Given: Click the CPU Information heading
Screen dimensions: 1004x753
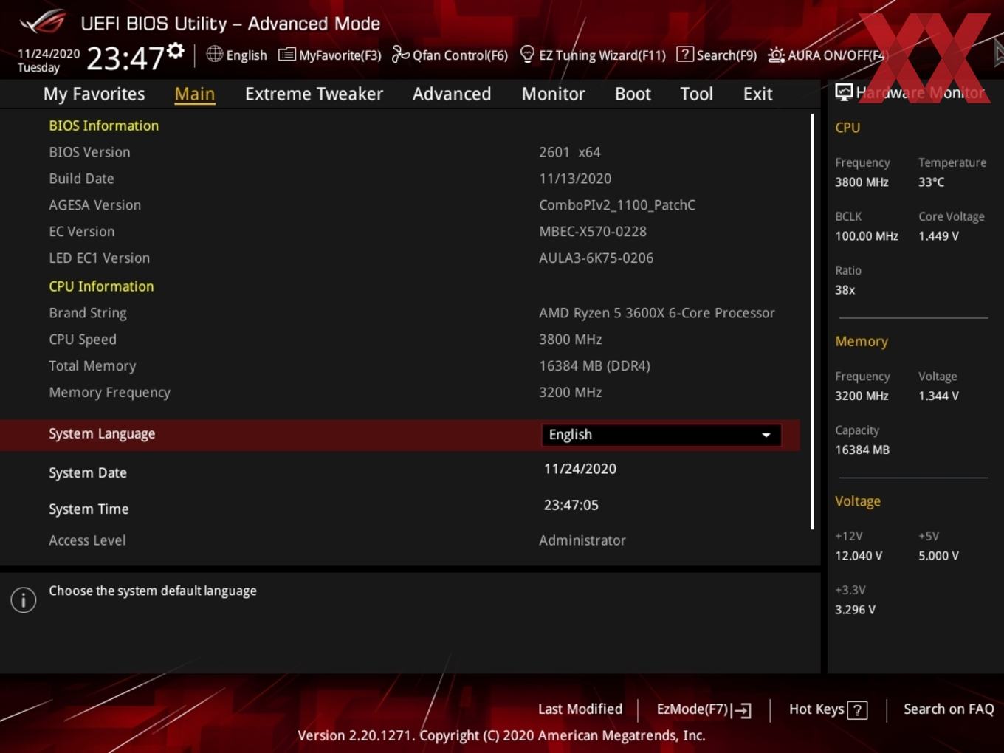Looking at the screenshot, I should coord(101,286).
